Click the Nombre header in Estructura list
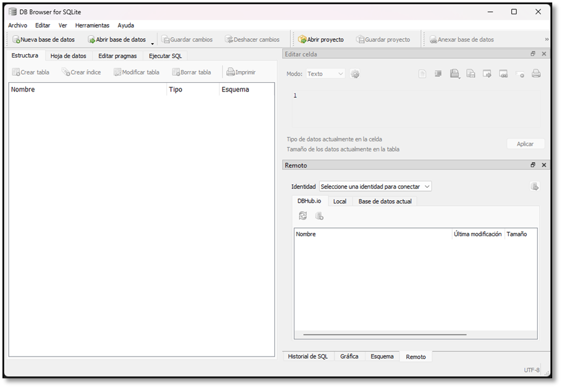 point(88,90)
